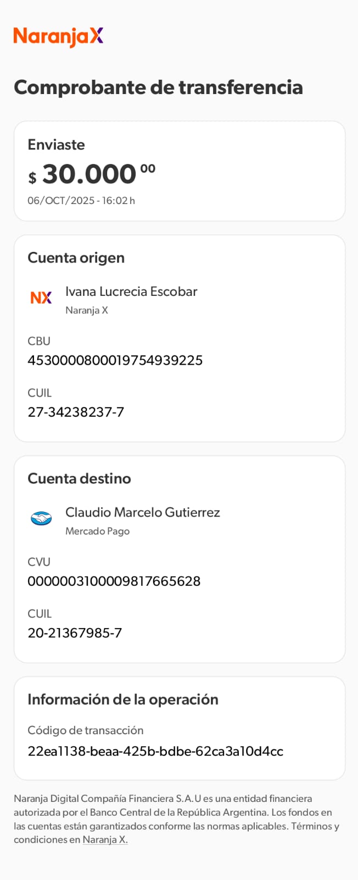Click the transaction code value
The width and height of the screenshot is (358, 880).
coord(155,751)
